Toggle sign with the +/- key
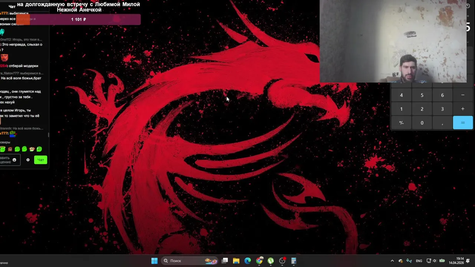 [401, 123]
